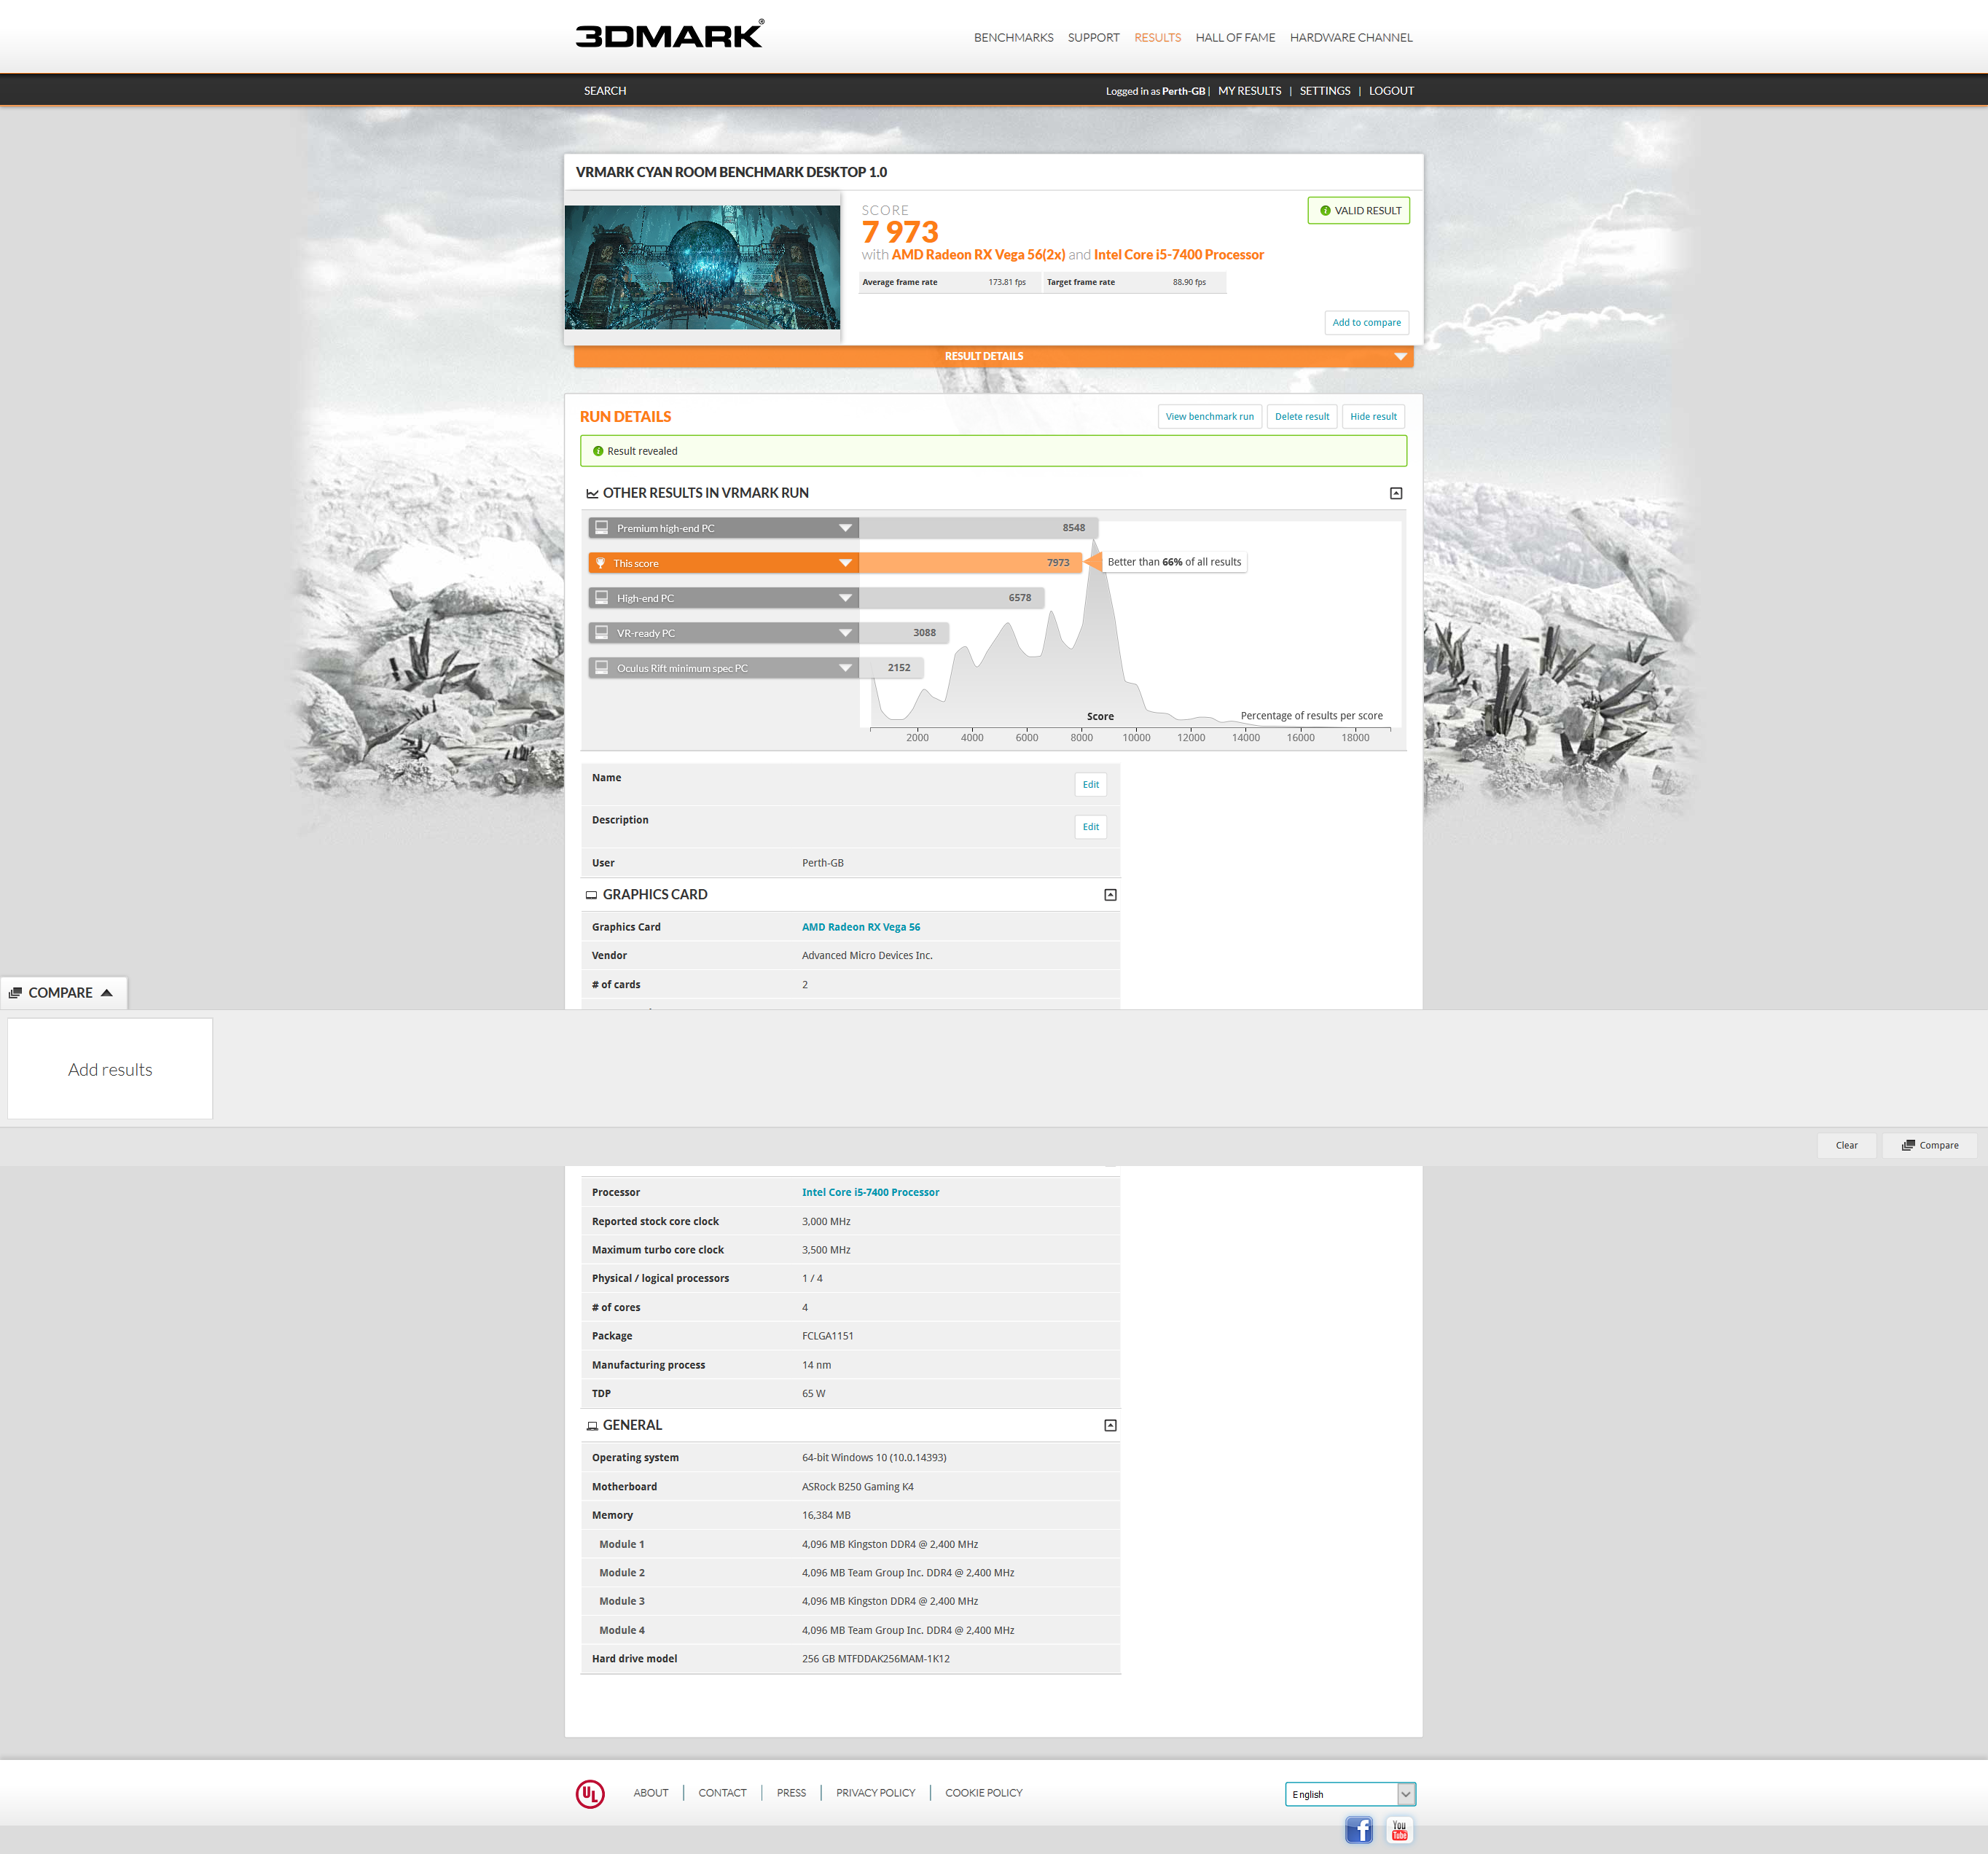The image size is (1988, 1854).
Task: Click the 3DMark logo
Action: click(x=669, y=34)
